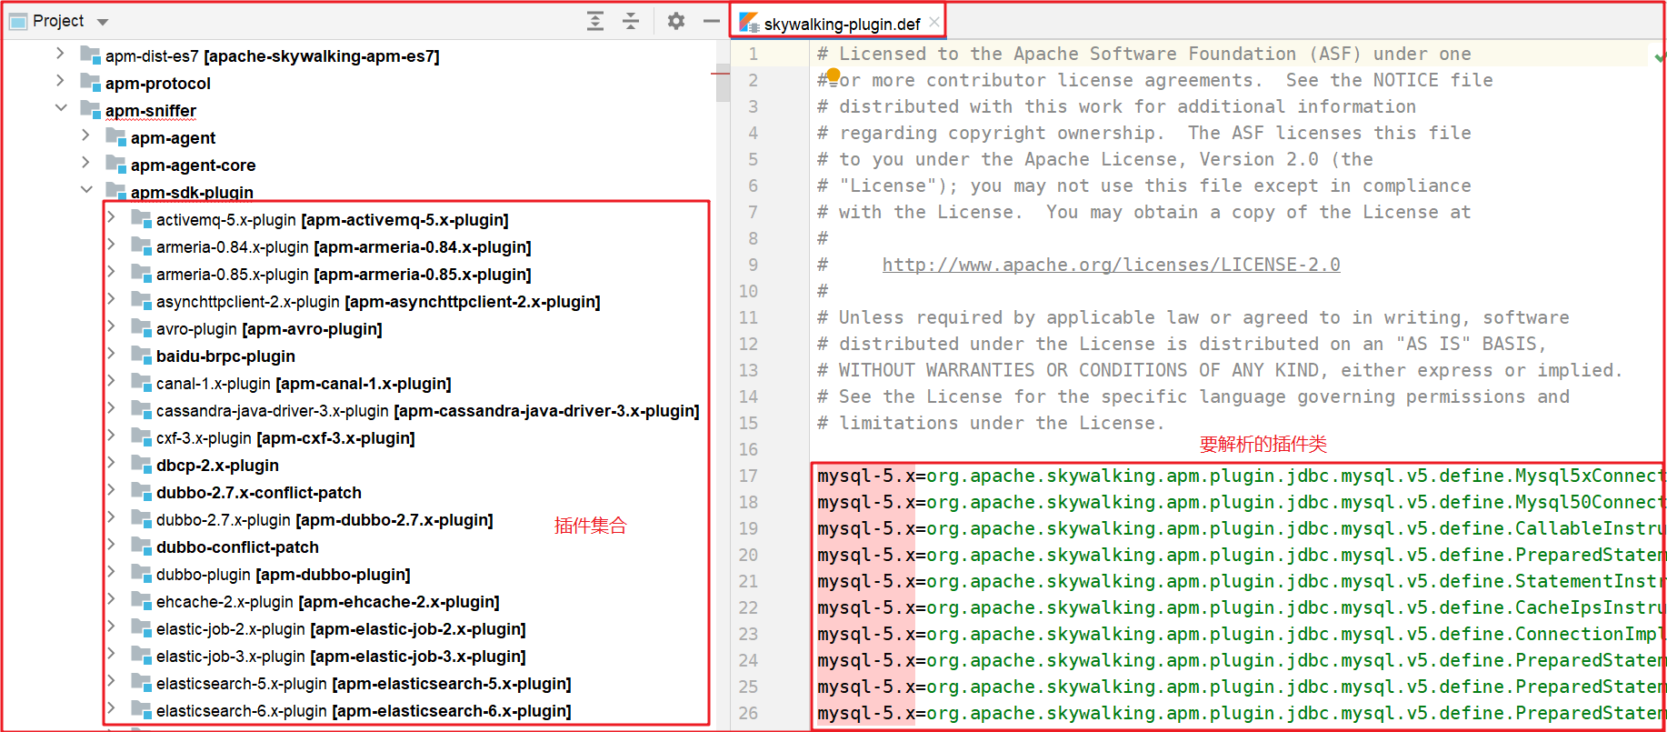Click ehcache-2.x-plugin folder icon
Viewport: 1667px width, 732px height.
tap(141, 600)
